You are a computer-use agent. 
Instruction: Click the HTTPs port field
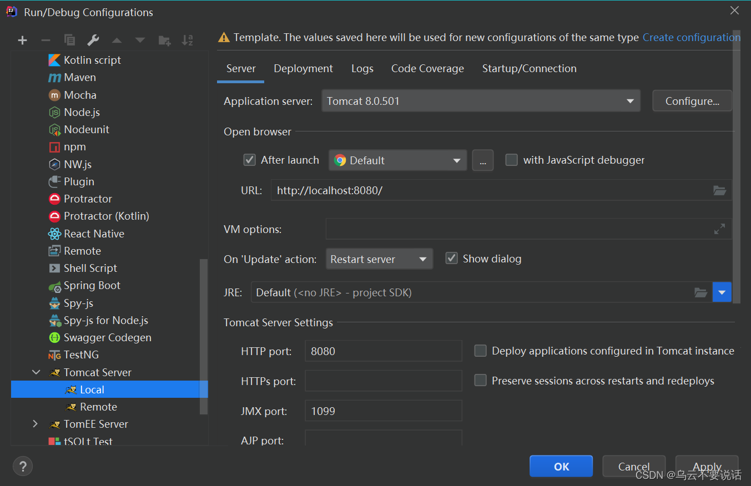point(384,381)
